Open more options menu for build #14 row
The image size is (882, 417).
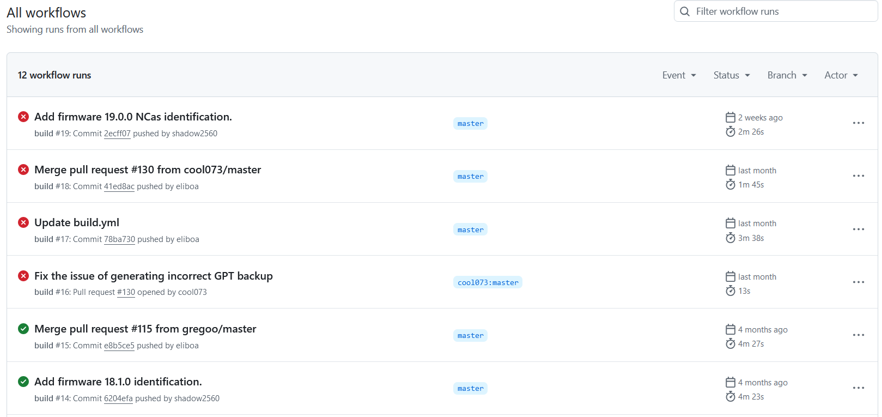859,388
